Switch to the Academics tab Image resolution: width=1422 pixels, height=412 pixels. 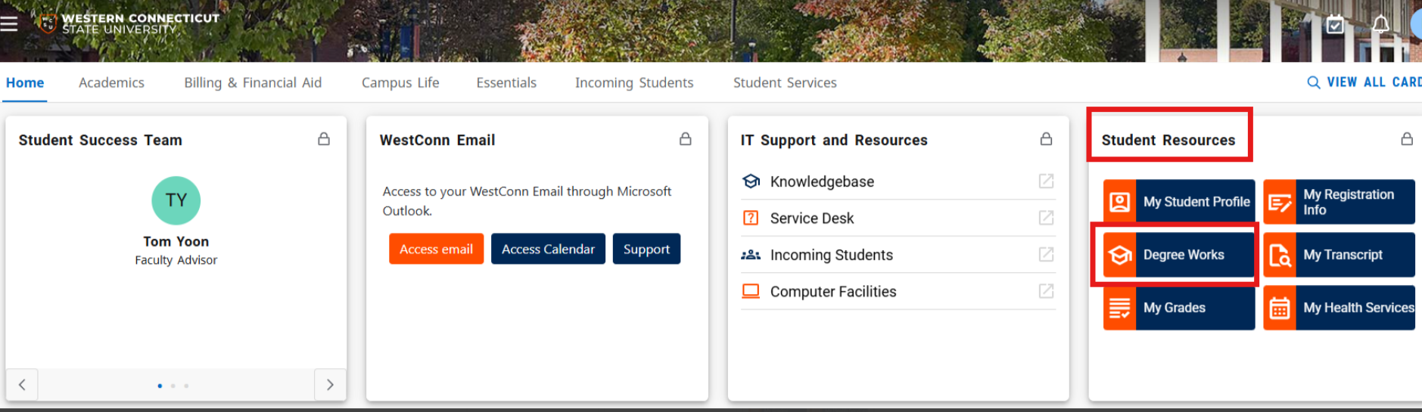(111, 82)
